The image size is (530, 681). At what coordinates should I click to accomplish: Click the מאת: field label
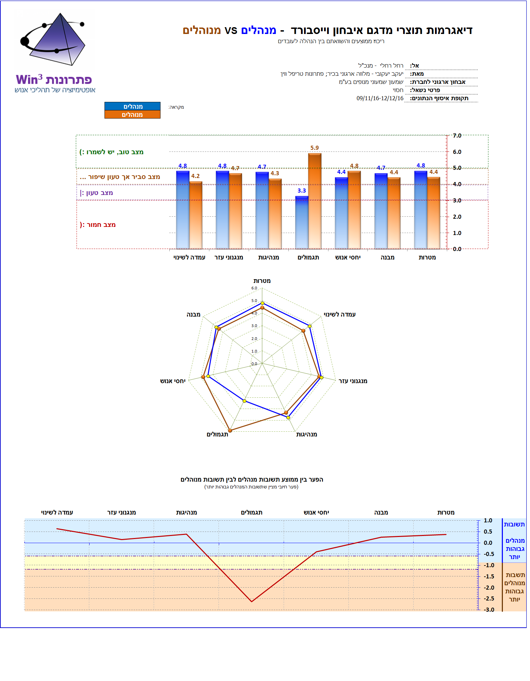[x=417, y=74]
